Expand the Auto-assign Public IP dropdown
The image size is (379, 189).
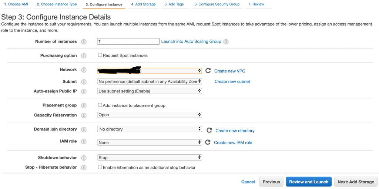150,91
